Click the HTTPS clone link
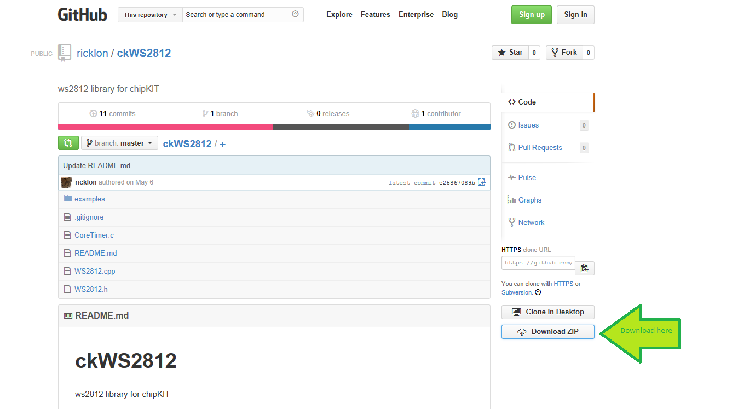Screen dimensions: 738x409 click(563, 284)
